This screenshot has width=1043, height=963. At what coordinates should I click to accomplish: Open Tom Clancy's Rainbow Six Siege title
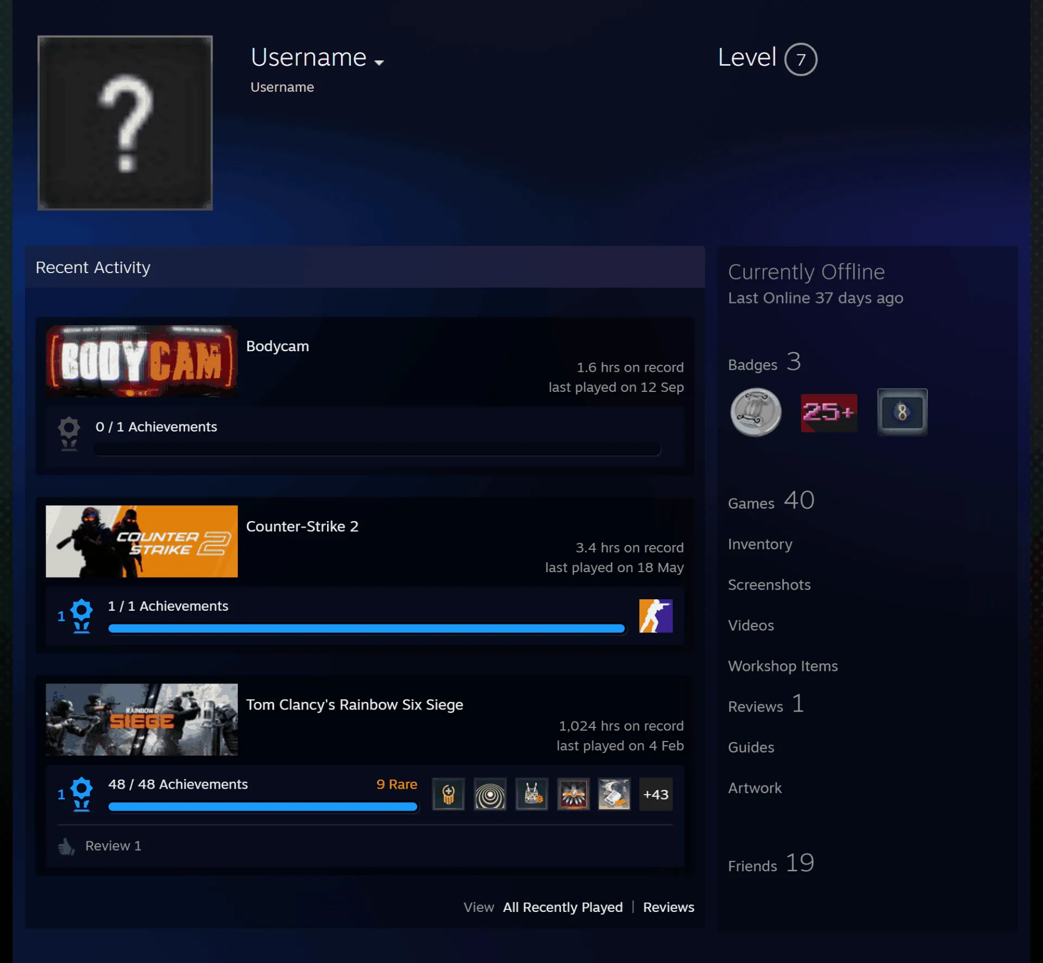tap(355, 705)
